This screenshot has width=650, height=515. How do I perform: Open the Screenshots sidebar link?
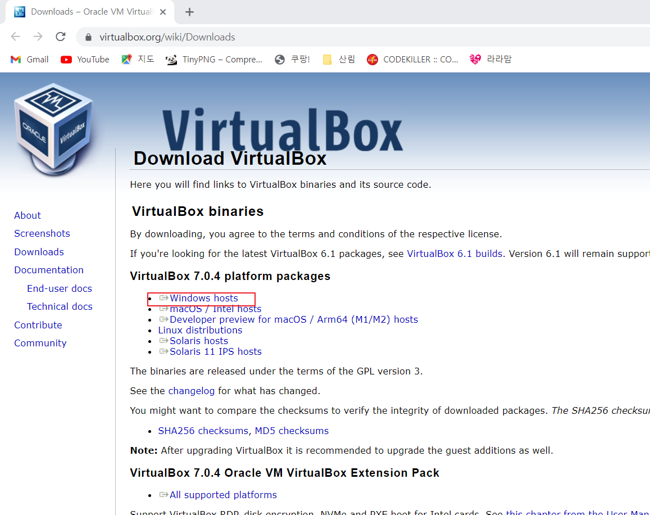point(42,234)
